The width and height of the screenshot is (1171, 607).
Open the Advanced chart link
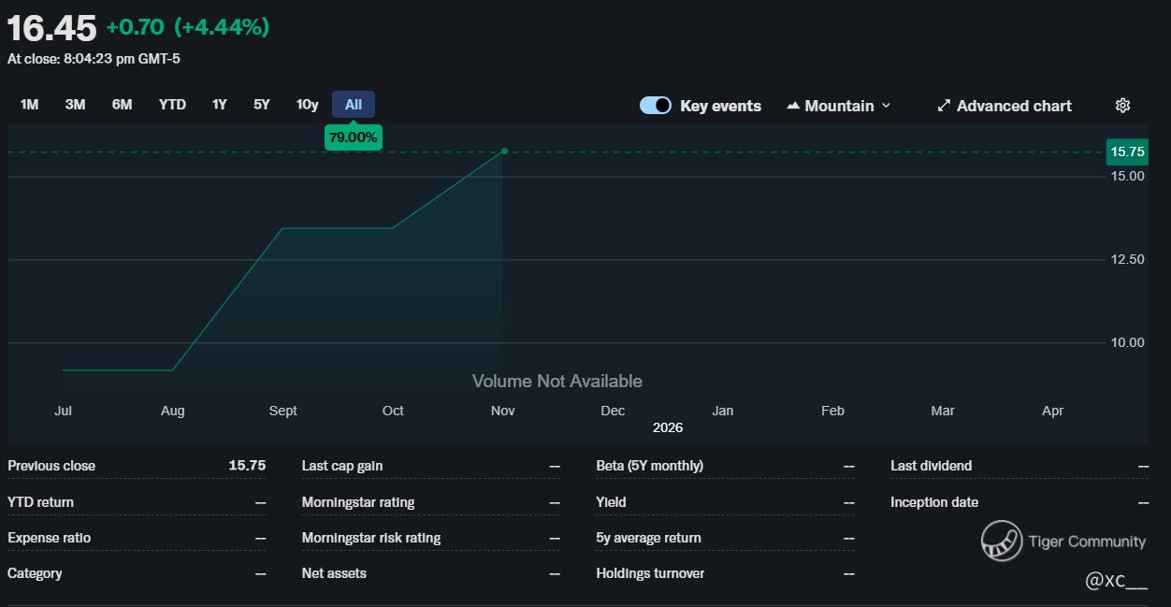click(x=1014, y=106)
